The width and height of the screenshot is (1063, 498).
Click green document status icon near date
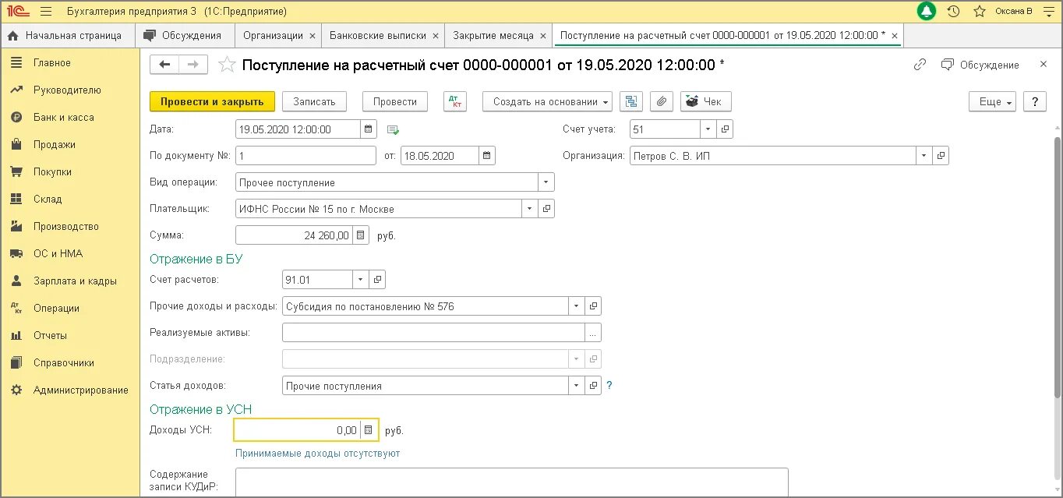tap(393, 129)
